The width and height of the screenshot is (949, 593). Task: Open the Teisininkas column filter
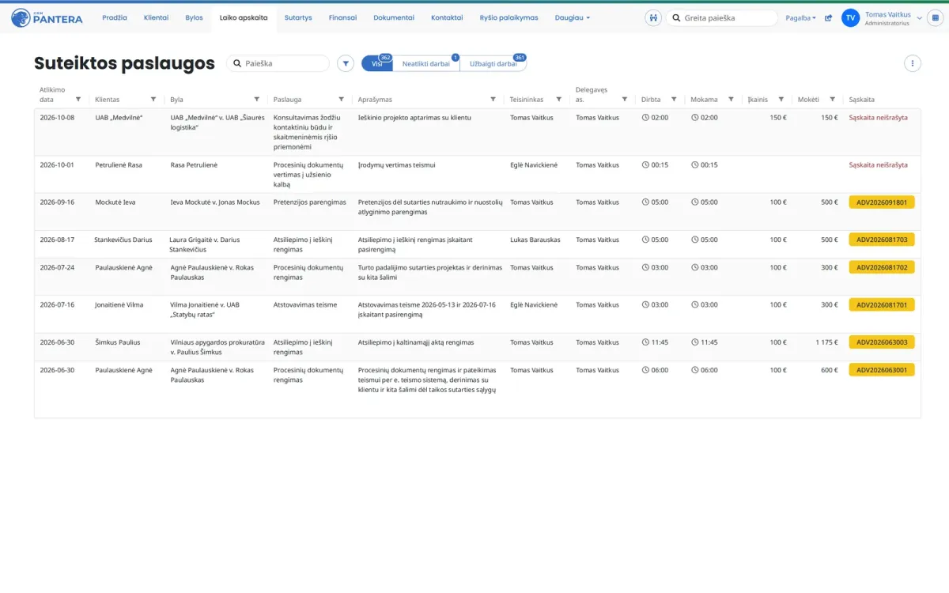coord(559,100)
